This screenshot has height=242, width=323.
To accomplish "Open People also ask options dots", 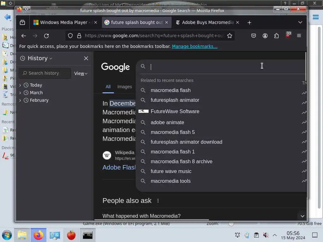I will click(158, 201).
